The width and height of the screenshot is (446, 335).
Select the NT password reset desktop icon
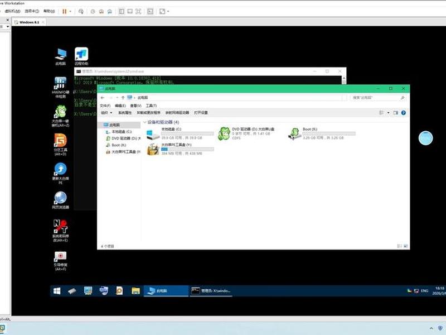point(60,231)
